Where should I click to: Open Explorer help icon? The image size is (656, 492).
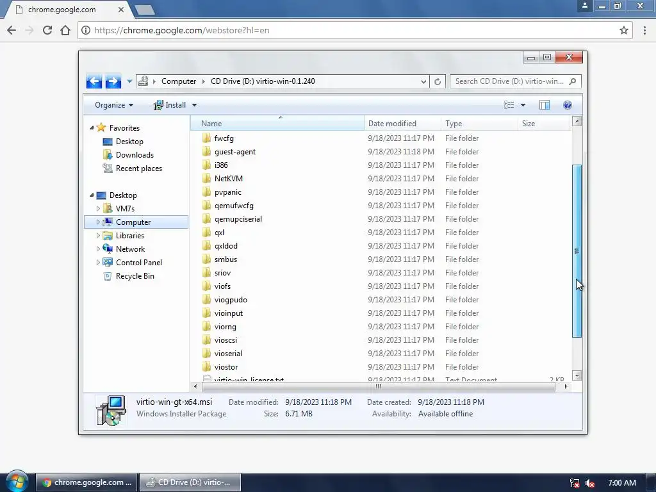[568, 105]
